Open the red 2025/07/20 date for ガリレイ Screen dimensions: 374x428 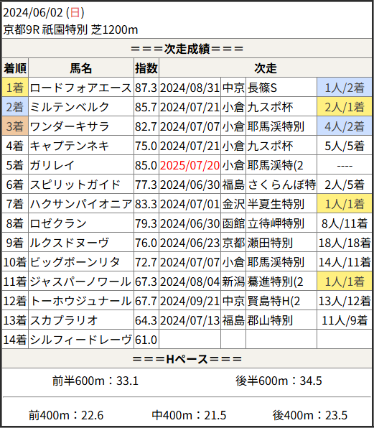click(190, 165)
